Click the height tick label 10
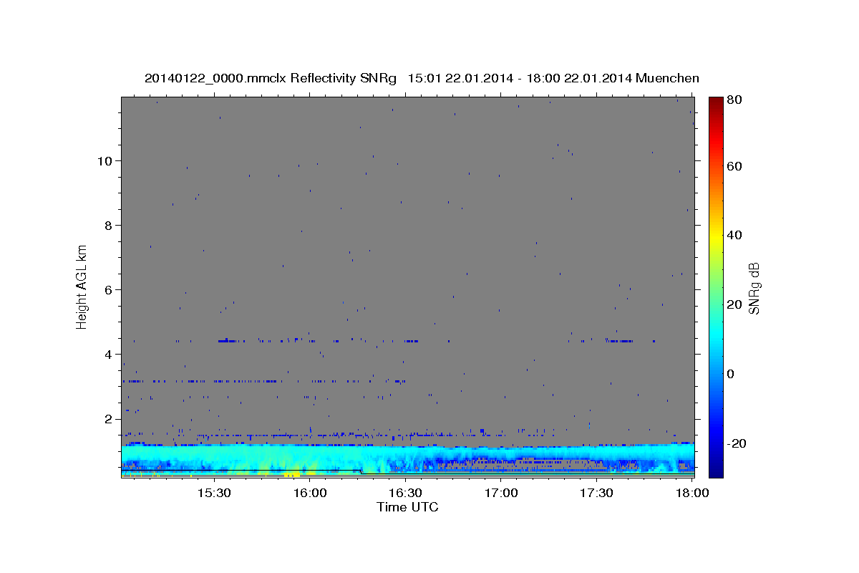This screenshot has height=573, width=859. click(105, 160)
